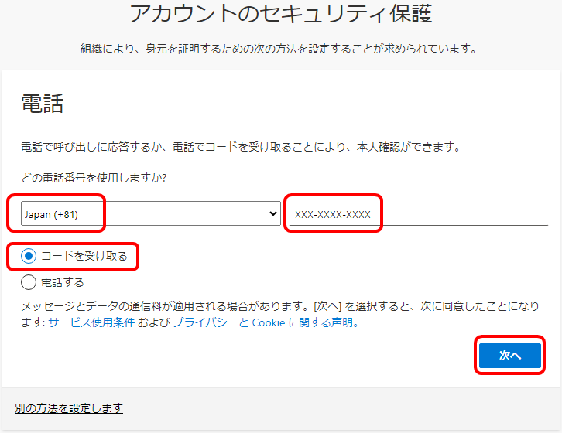Click the アカウントのセキュリティ保護 title

point(281,14)
